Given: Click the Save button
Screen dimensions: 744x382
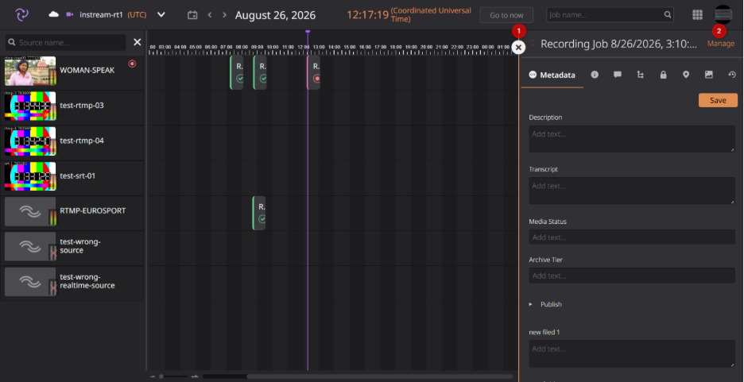Looking at the screenshot, I should (718, 100).
